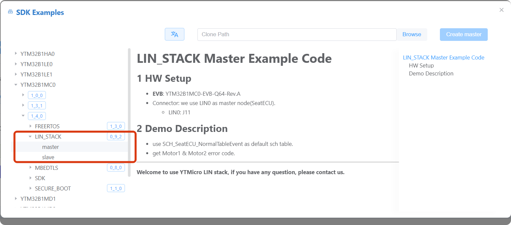Click the LIN_STACK Master Example Code heading
Screen dimensions: 511x225
[234, 58]
